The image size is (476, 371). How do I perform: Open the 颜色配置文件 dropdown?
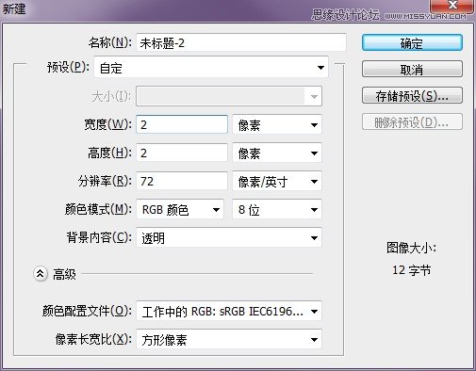click(x=229, y=311)
